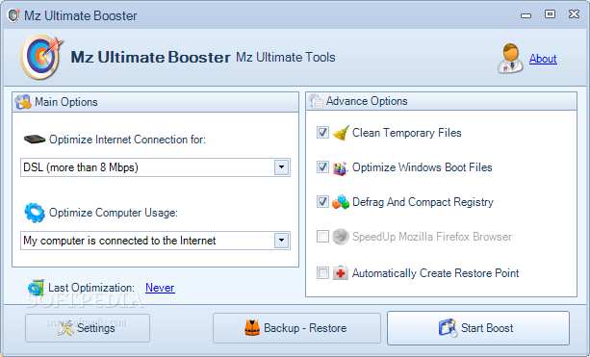Click the 'Last Optimization:' label
Image resolution: width=590 pixels, height=357 pixels.
point(91,288)
